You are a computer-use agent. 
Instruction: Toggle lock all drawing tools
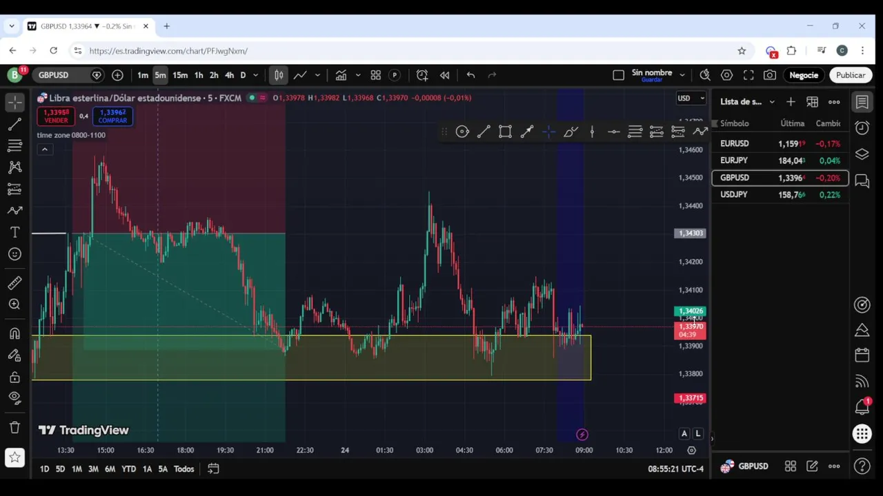[14, 377]
